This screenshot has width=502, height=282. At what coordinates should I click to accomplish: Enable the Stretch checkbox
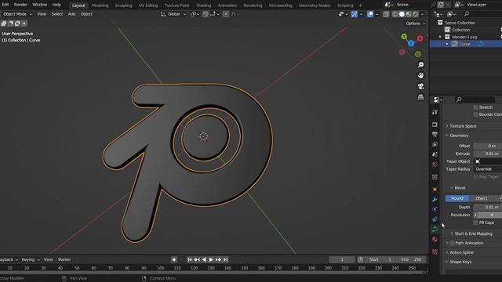point(475,107)
